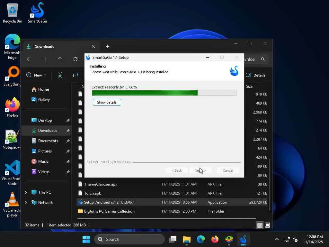Open Edge from the taskbar
The width and height of the screenshot is (329, 247).
[x=201, y=239]
